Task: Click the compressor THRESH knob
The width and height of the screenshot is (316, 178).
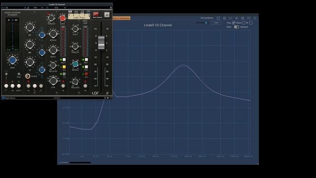Action: pyautogui.click(x=51, y=18)
